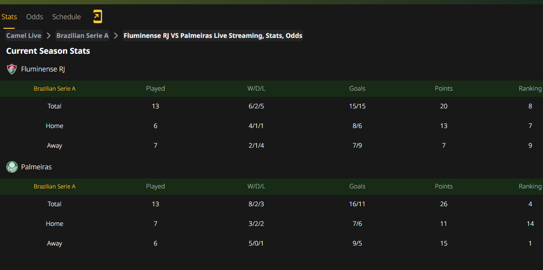Click the Fluminense RJ club crest
543x270 pixels.
pyautogui.click(x=12, y=69)
